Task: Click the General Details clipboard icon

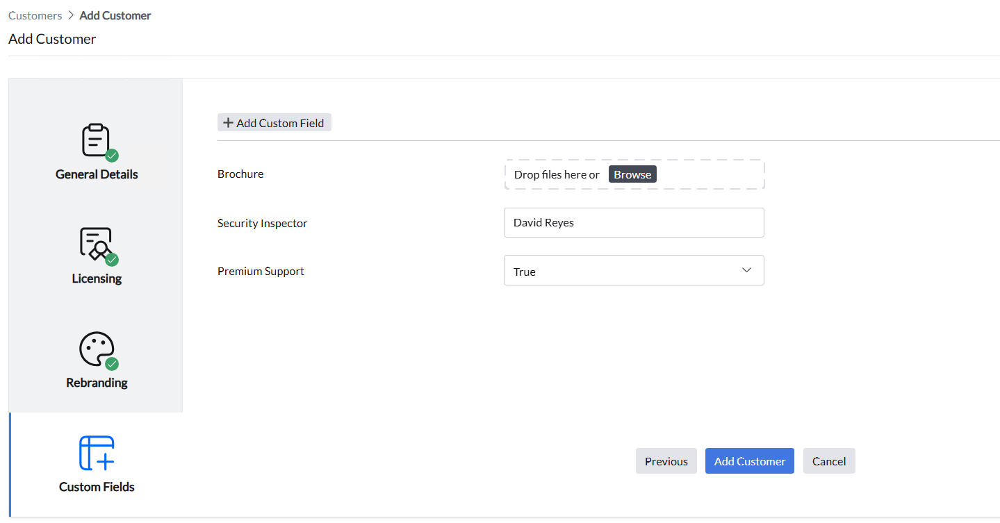Action: tap(95, 140)
